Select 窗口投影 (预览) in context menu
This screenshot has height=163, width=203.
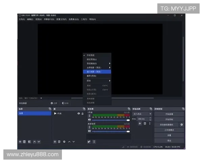97,72
